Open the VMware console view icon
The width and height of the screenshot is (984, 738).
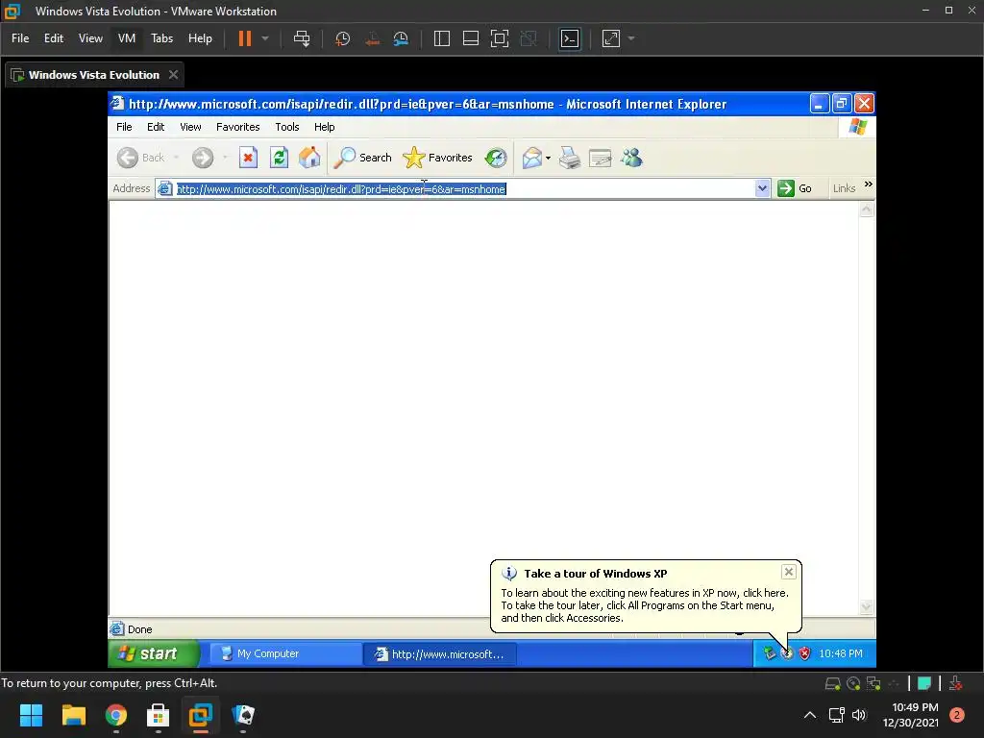[570, 38]
